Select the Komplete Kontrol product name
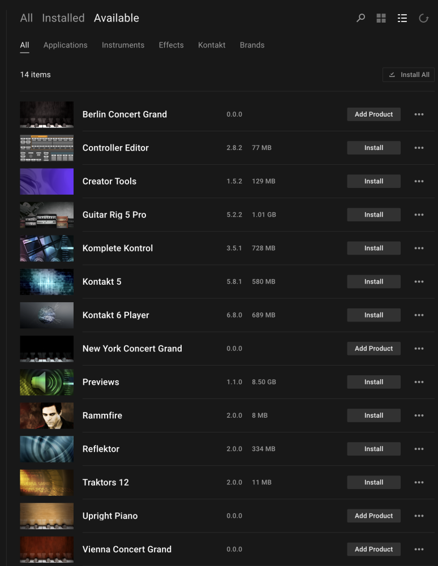The image size is (438, 566). point(118,248)
